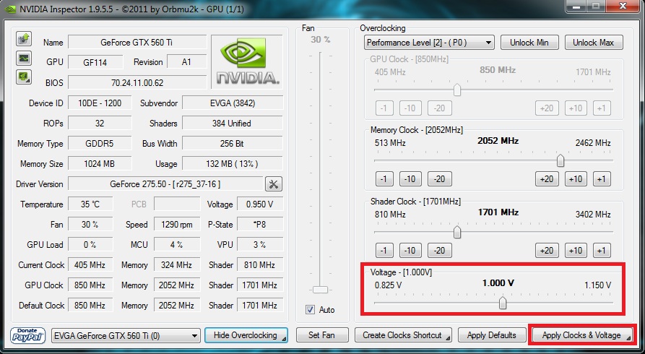Click the -20 button under GPU Clock
Viewport: 645px width, 354px height.
[x=440, y=108]
